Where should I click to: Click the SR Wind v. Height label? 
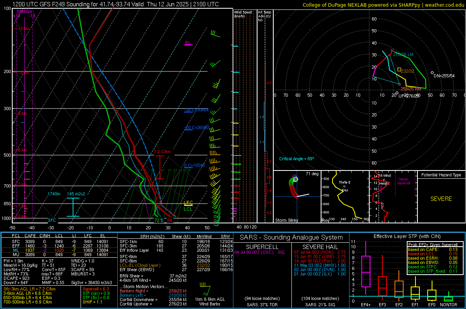click(x=384, y=180)
